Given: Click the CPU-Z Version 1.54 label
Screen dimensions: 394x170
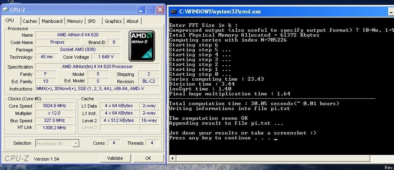Looking at the screenshot, I should 46,159.
